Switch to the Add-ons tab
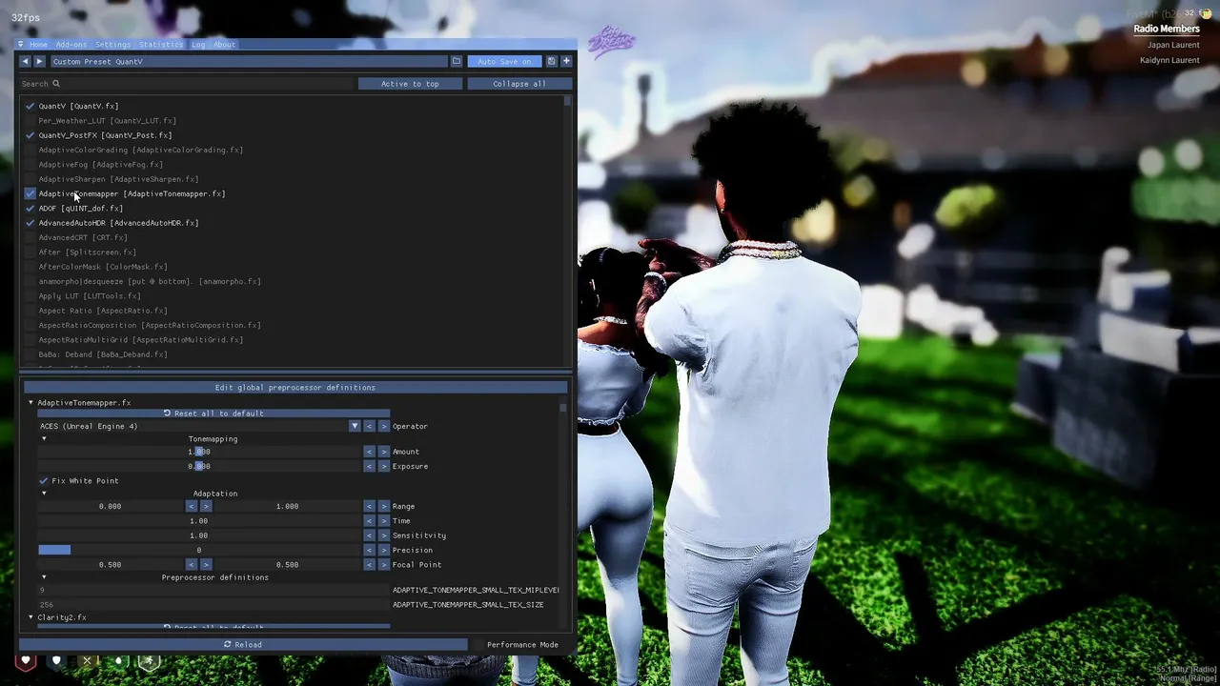The height and width of the screenshot is (686, 1220). (71, 45)
